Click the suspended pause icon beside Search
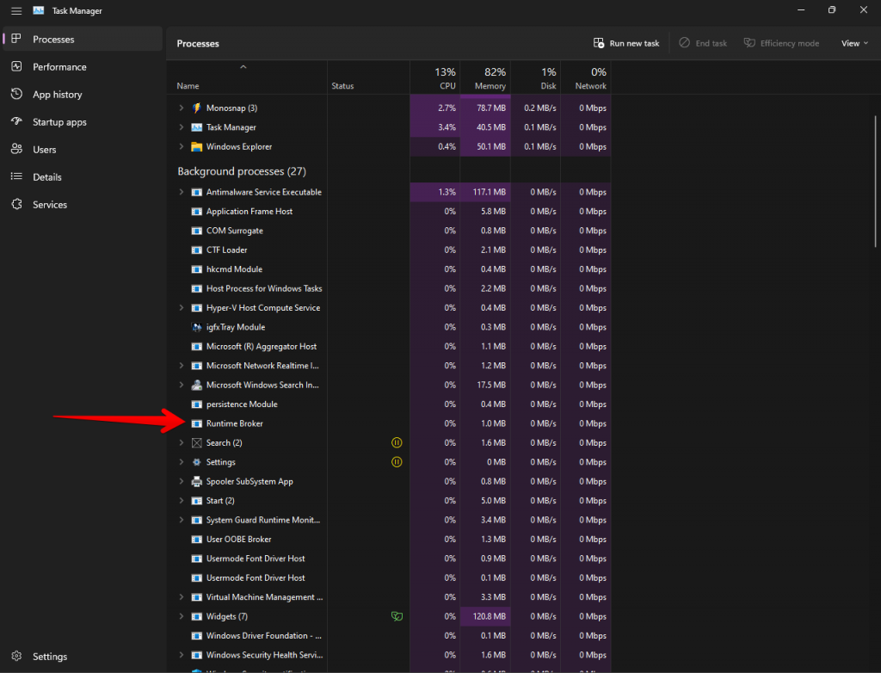The height and width of the screenshot is (673, 881). [397, 442]
